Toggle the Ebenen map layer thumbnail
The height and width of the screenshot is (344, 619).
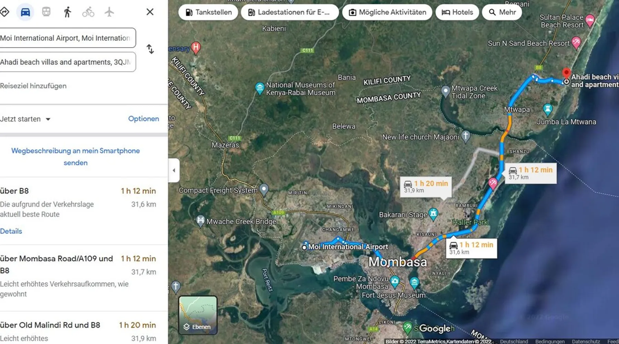click(198, 315)
